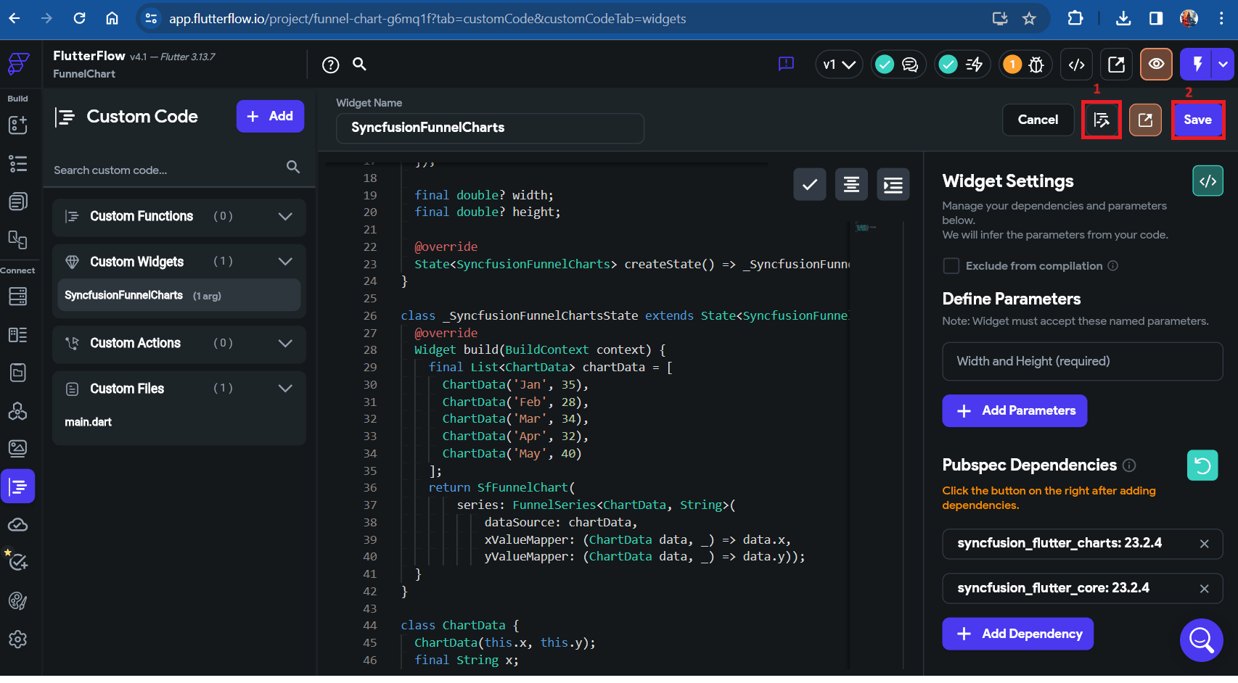Open the test mode dropdown arrow
The height and width of the screenshot is (683, 1238).
pos(1223,65)
